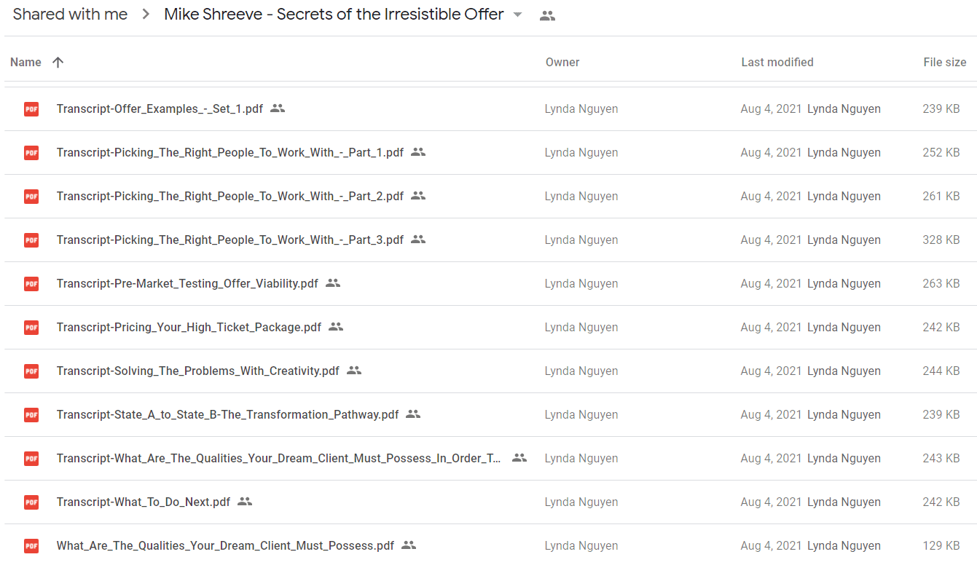Viewport: 977px width, 565px height.
Task: Click shared people icon next to folder title
Action: (x=547, y=15)
